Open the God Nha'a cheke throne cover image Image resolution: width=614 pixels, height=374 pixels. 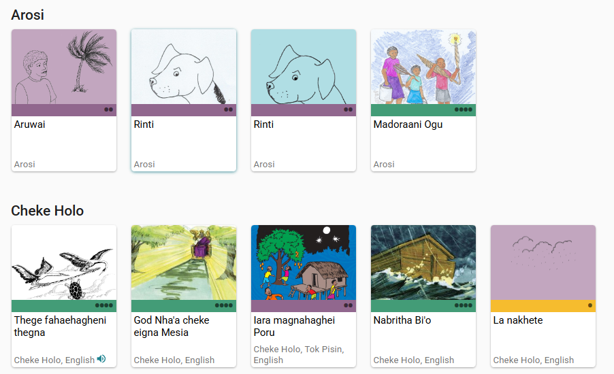coord(184,262)
